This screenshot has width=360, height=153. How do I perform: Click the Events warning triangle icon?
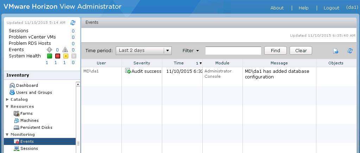point(65,50)
